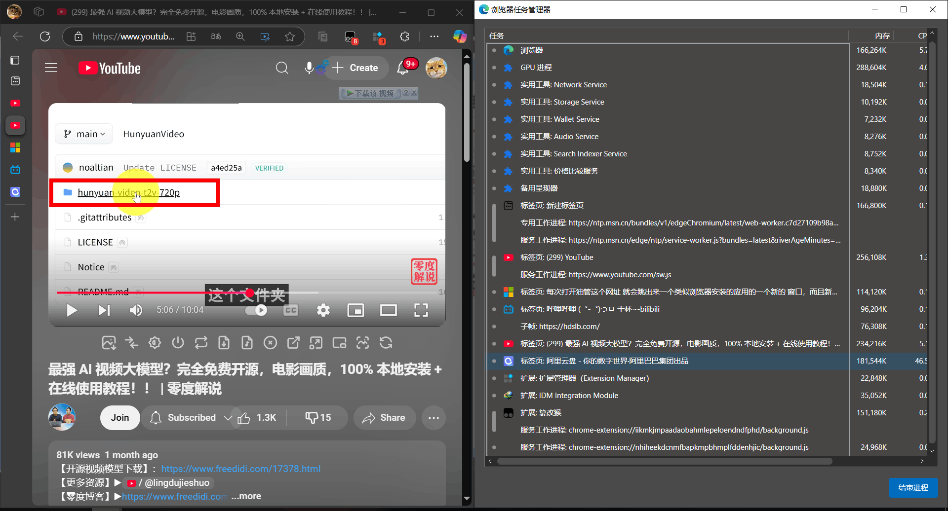
Task: Switch to the Microsoft-logo tab in sidebar
Action: (x=15, y=147)
